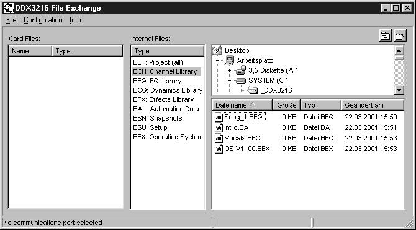Collapse the SYSTEM (C:) tree node
This screenshot has width=416, height=230.
pos(230,81)
